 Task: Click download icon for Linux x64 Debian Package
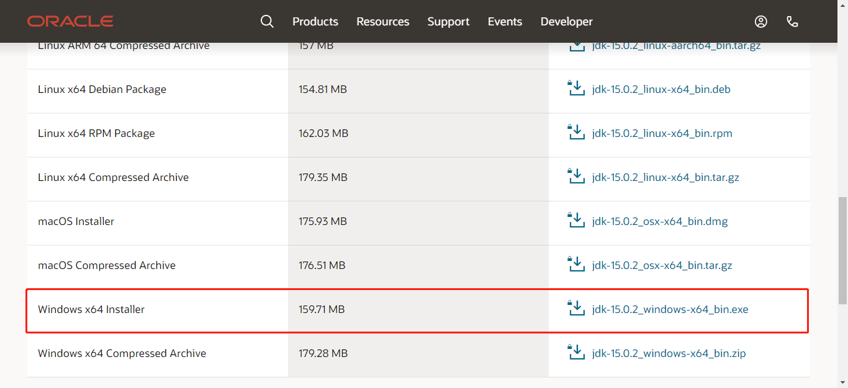[x=577, y=88]
